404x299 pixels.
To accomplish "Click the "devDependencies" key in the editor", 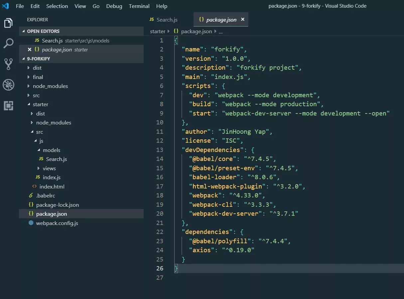I will pos(212,150).
